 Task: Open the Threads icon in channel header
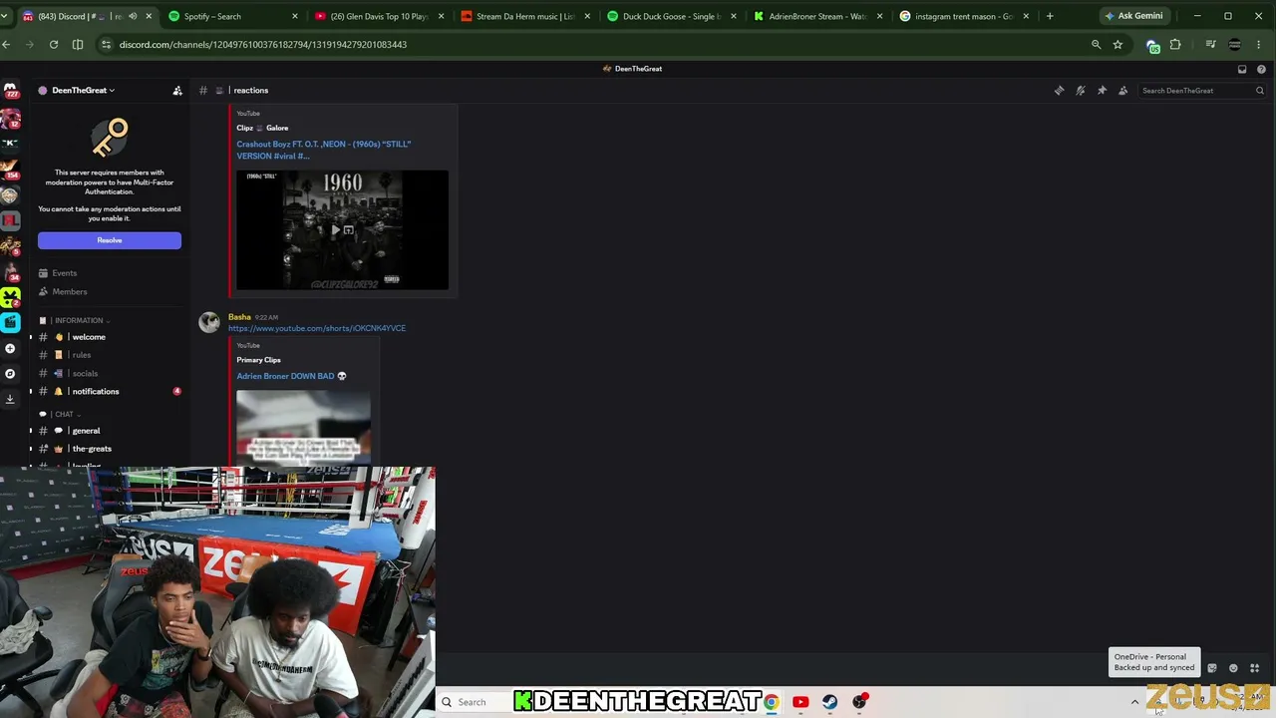coord(1060,91)
